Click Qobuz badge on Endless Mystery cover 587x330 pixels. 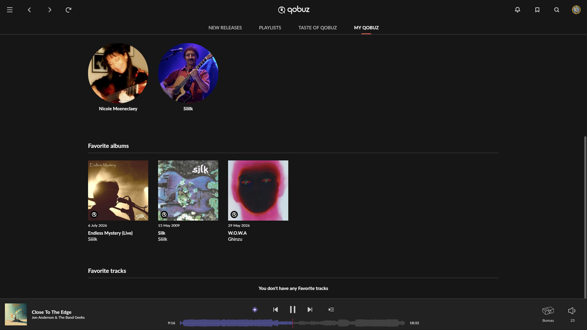click(94, 215)
